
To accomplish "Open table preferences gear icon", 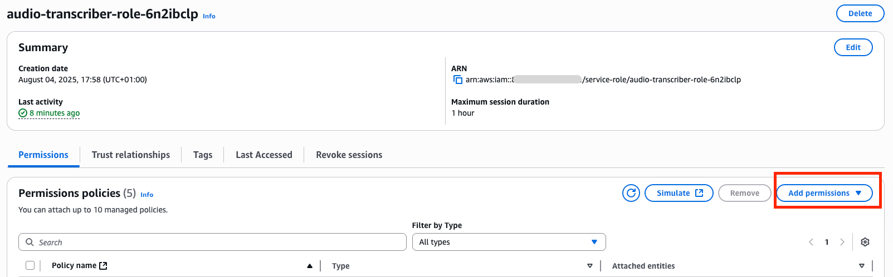I will click(865, 242).
